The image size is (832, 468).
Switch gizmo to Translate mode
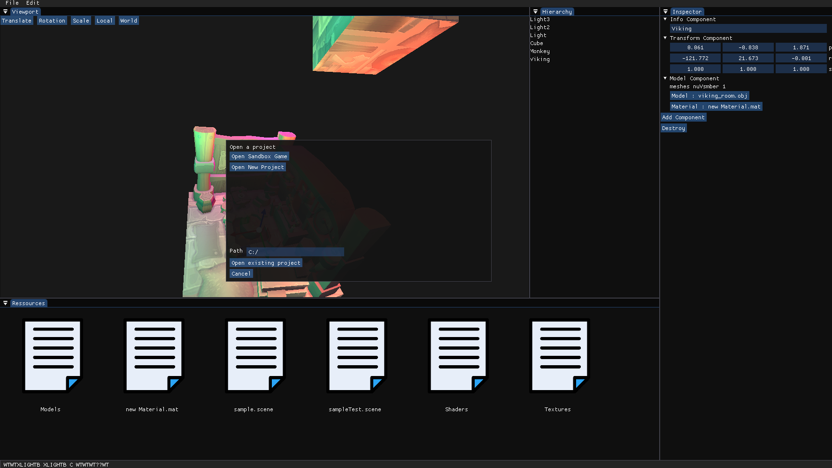click(x=16, y=21)
